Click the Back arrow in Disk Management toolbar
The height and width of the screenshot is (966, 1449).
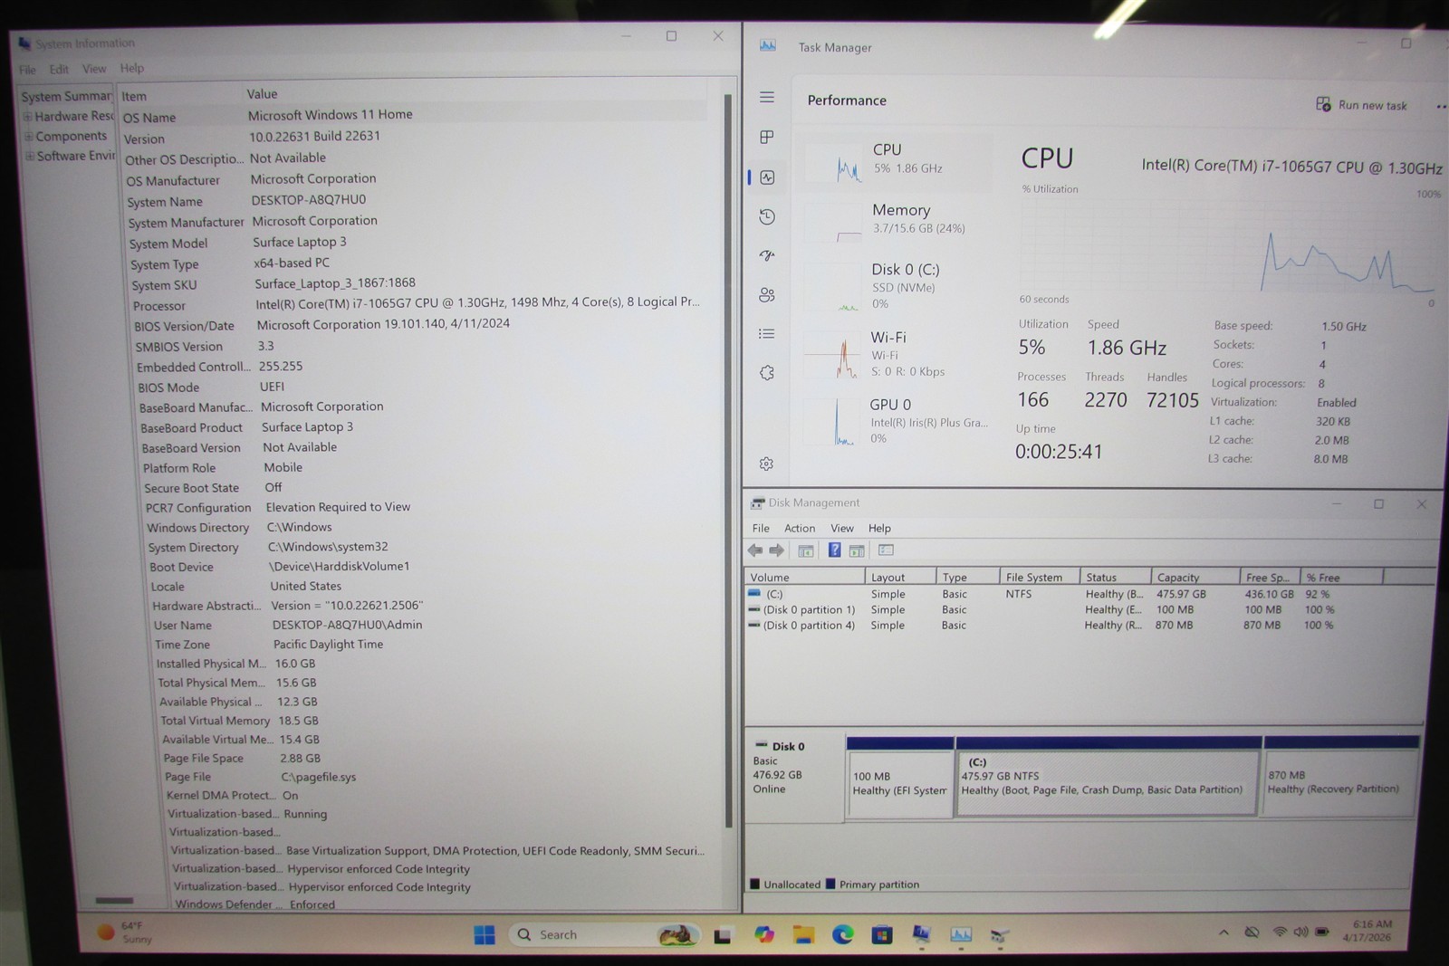coord(755,550)
